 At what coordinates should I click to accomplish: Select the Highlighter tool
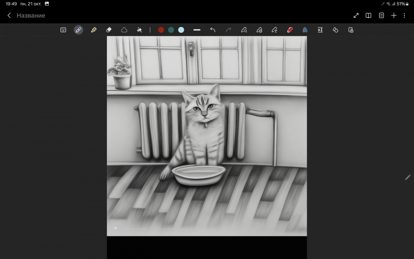tap(94, 30)
